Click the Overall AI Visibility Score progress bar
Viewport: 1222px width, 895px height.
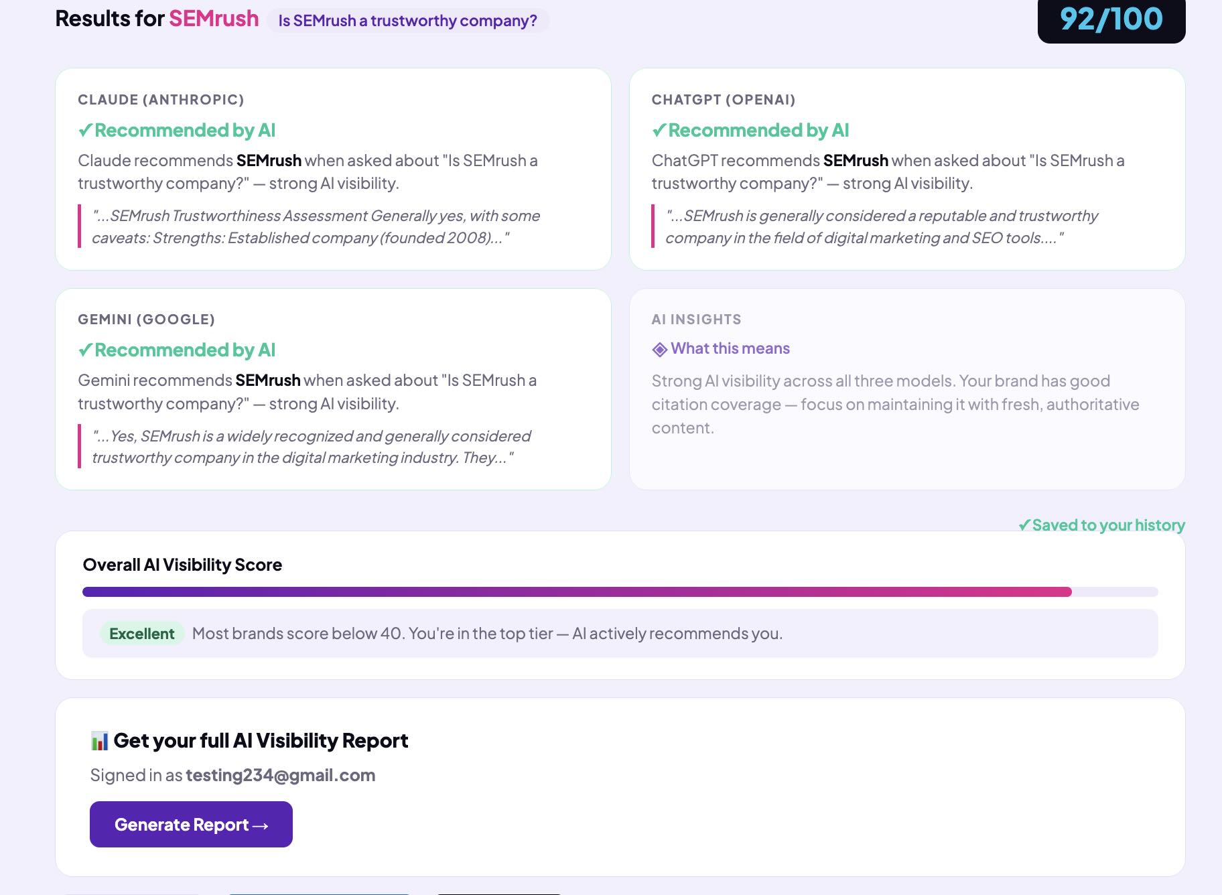[620, 592]
